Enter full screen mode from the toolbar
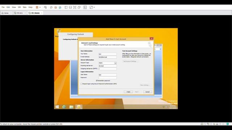The width and height of the screenshot is (232, 130). click(75, 7)
